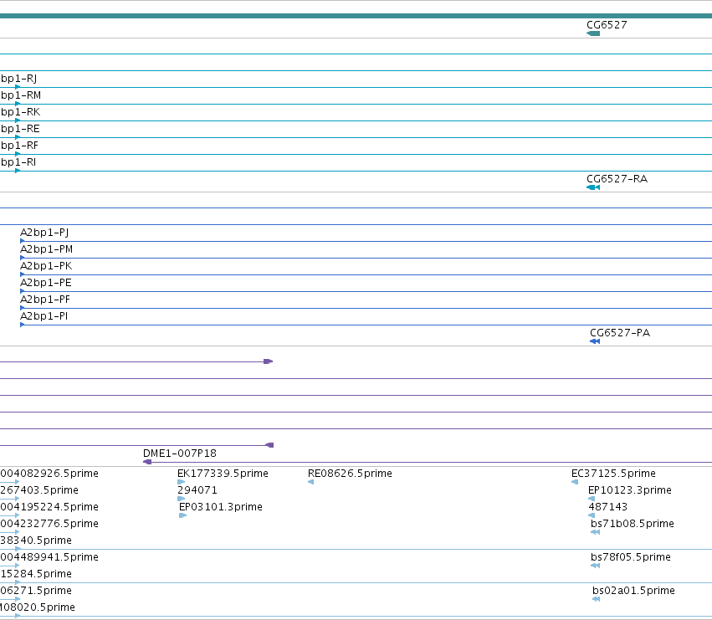The width and height of the screenshot is (712, 620).
Task: Select the glyph under the CG6527-RA label
Action: point(593,187)
